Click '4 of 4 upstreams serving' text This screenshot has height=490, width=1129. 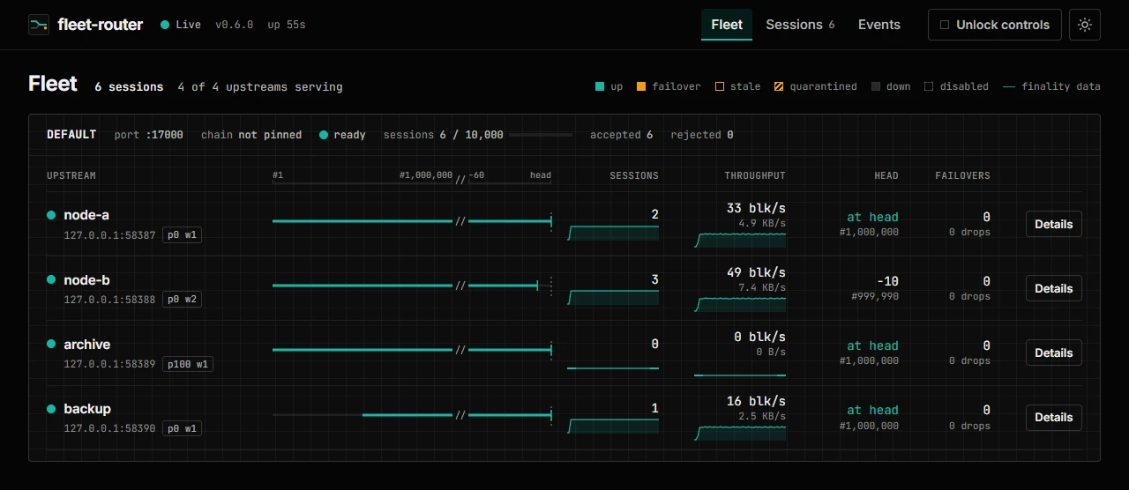[x=260, y=87]
